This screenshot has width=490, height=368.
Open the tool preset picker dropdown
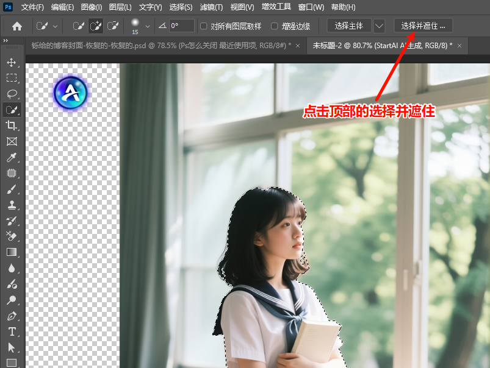[x=55, y=26]
